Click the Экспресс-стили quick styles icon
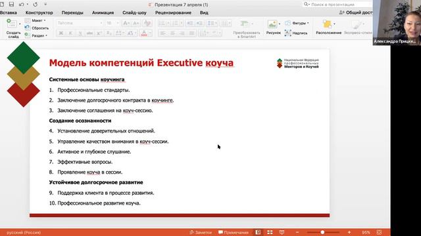 pos(357,25)
